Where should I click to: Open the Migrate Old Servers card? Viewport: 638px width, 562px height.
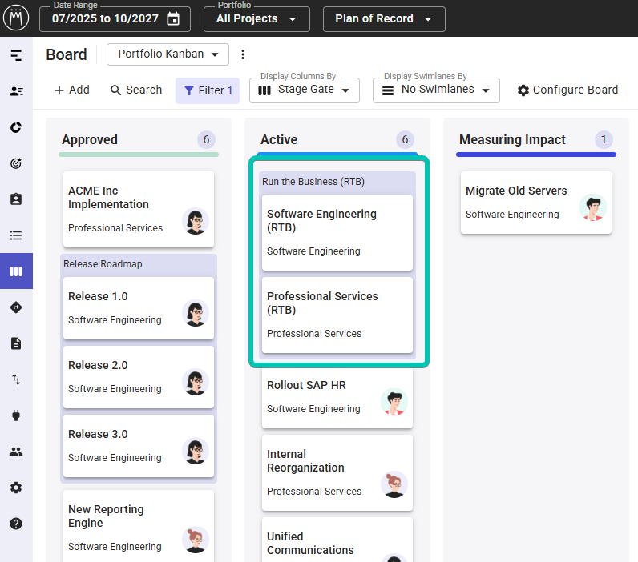[535, 202]
